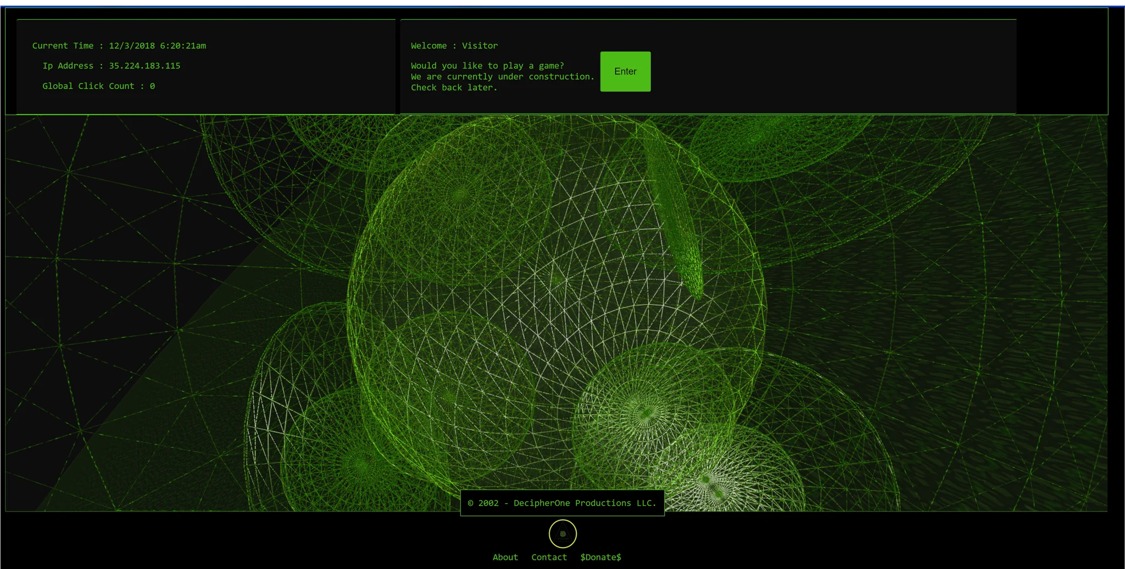Viewport: 1125px width, 569px height.
Task: Follow the $Donate$ link
Action: 600,557
